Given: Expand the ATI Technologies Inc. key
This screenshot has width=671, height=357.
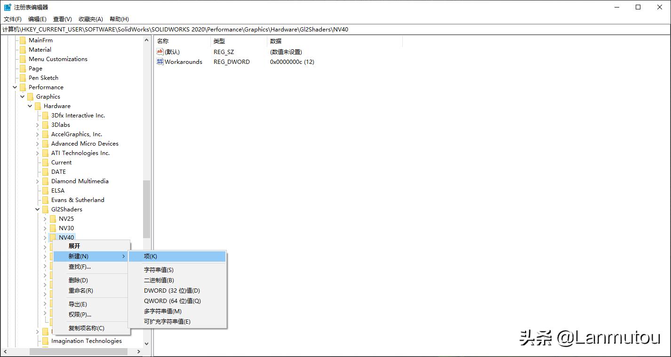Looking at the screenshot, I should click(37, 153).
